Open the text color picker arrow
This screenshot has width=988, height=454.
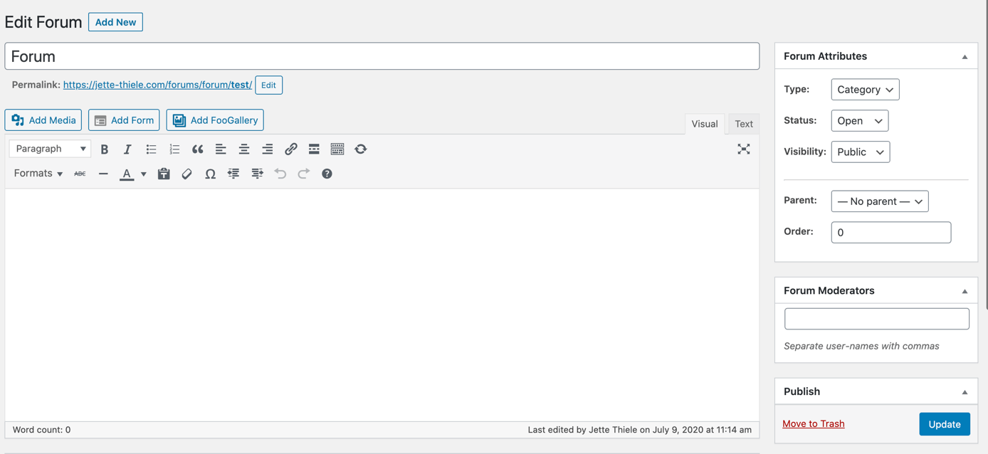pyautogui.click(x=144, y=174)
